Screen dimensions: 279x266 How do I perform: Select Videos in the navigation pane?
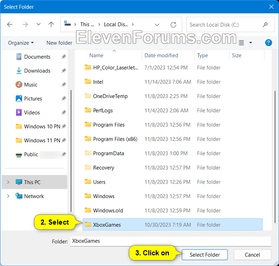click(32, 113)
